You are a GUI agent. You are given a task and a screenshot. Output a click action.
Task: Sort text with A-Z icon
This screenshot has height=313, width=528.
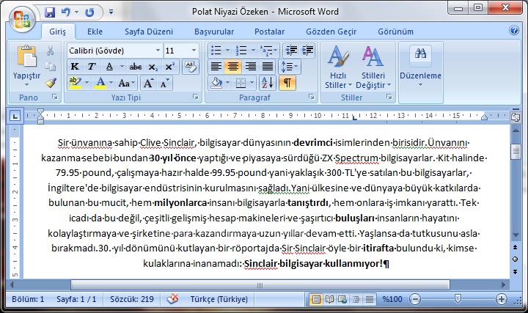[x=268, y=82]
